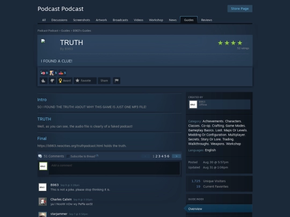
Task: Click second award reaction icon beside thumbs
Action: click(53, 73)
